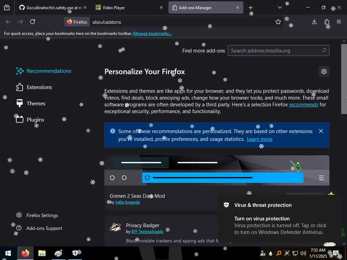The height and width of the screenshot is (260, 347).
Task: Open the Themes sidebar category
Action: click(x=31, y=104)
